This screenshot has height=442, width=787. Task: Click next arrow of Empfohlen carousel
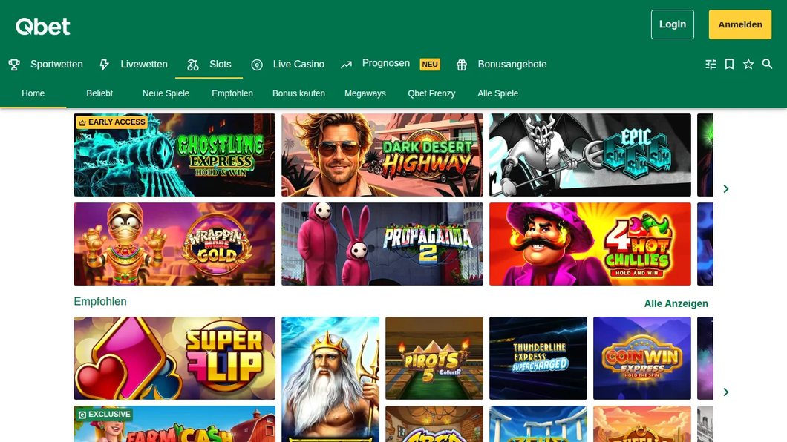(726, 392)
